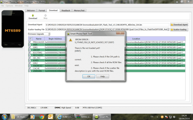Open Google Chrome from taskbar
Screen dimensions: 193x120
(x=42, y=117)
